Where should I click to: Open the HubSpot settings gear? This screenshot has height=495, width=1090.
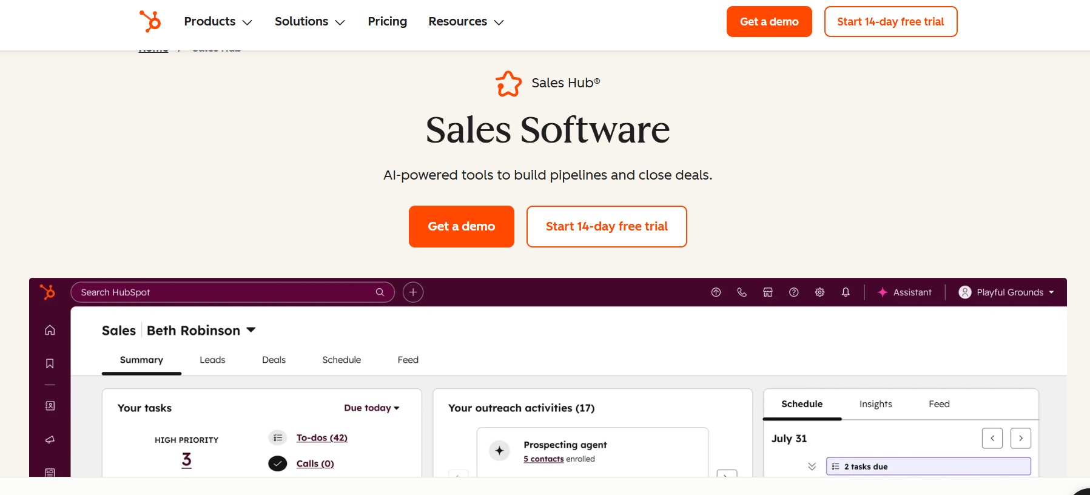coord(819,292)
